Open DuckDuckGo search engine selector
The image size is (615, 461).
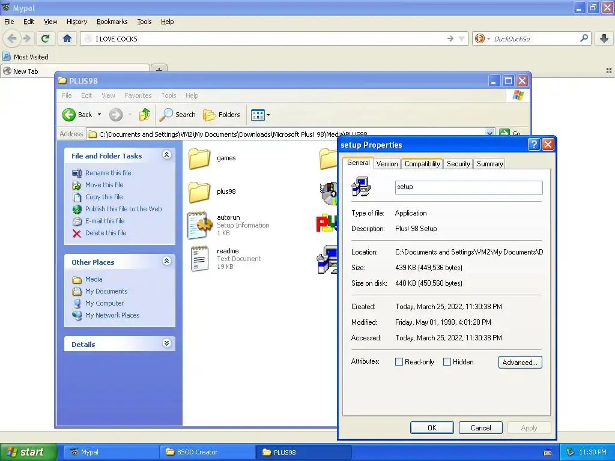[x=482, y=38]
